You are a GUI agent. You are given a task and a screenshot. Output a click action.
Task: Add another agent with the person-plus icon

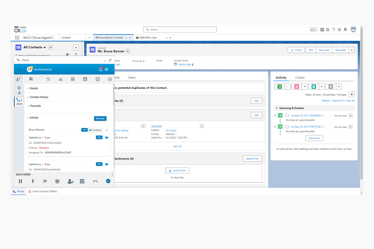click(x=71, y=181)
